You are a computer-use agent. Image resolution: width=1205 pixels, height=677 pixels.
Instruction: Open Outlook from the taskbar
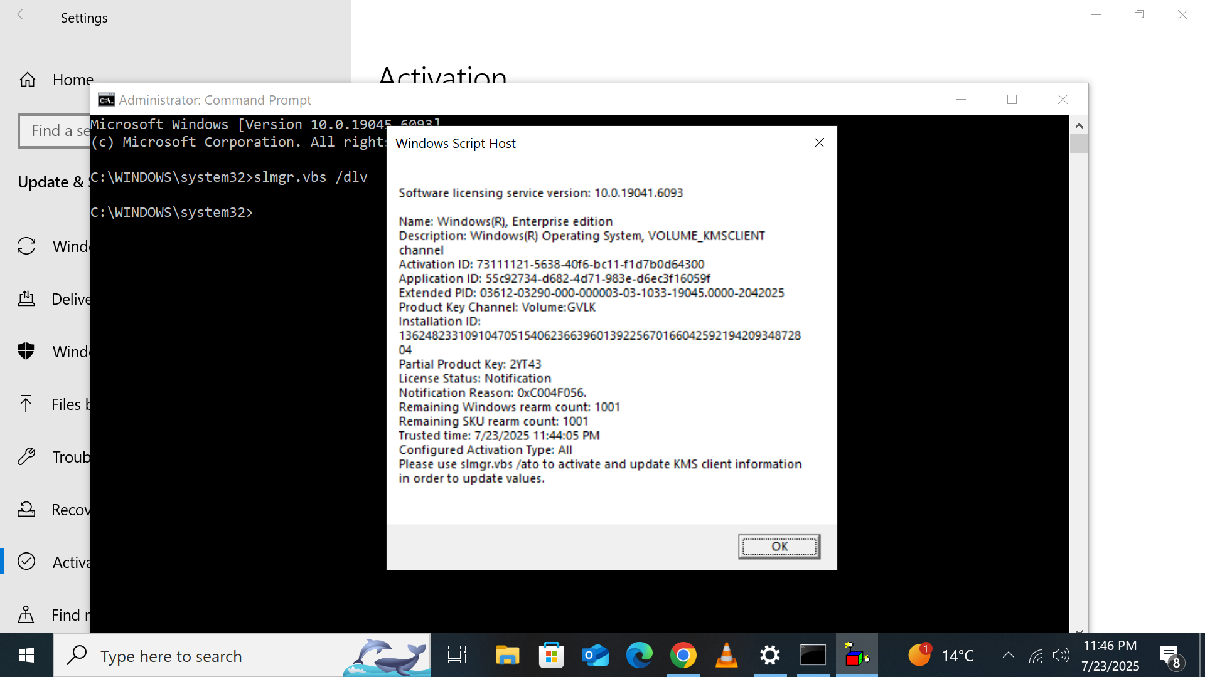[x=595, y=656]
